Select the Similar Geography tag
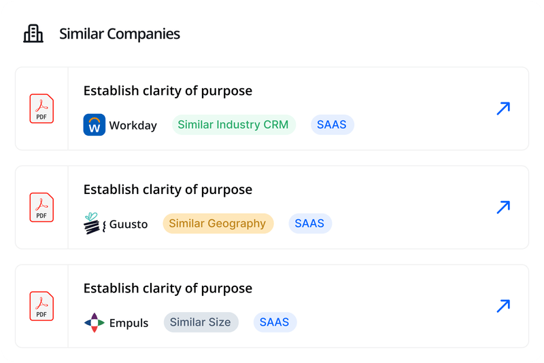Viewport: 544px width, 363px height. 218,223
